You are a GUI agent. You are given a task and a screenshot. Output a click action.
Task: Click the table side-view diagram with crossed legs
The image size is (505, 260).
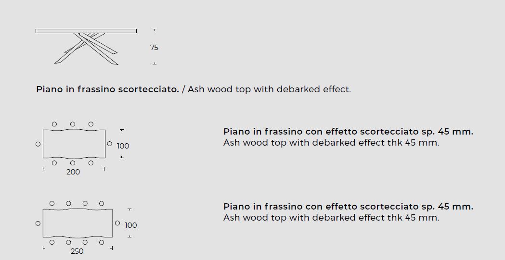[x=86, y=47]
